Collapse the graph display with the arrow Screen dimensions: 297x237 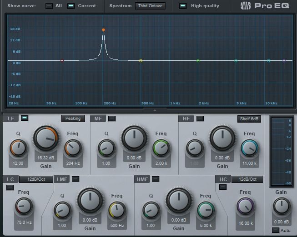click(x=155, y=110)
